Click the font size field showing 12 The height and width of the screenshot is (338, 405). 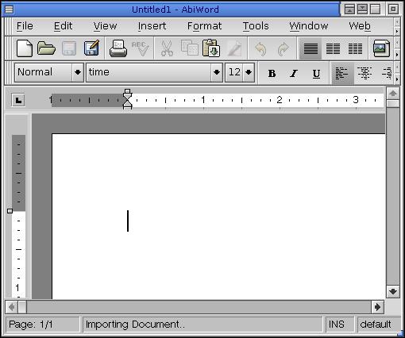tap(234, 72)
